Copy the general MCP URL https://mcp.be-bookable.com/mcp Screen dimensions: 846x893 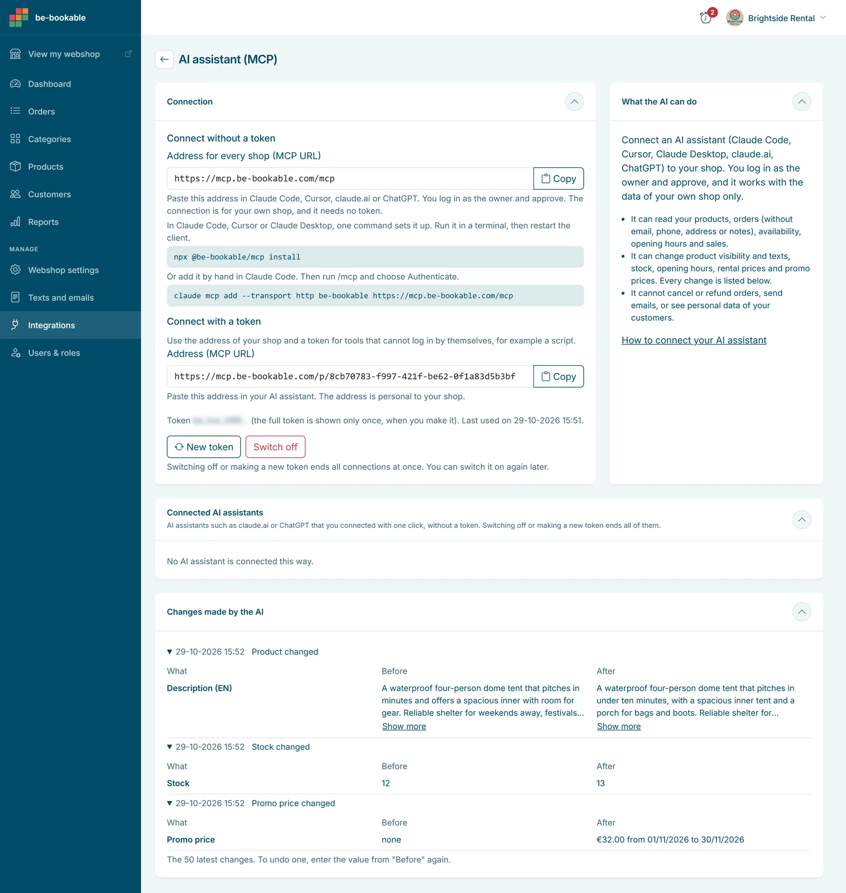(558, 179)
